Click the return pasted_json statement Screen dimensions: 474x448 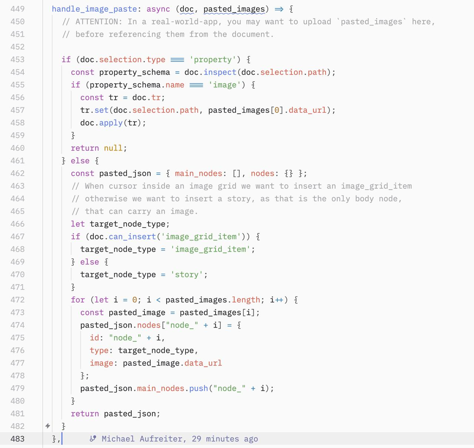pyautogui.click(x=115, y=414)
